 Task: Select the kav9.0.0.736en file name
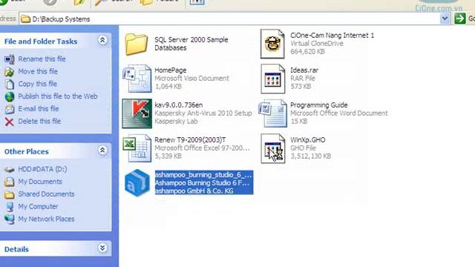(x=178, y=105)
